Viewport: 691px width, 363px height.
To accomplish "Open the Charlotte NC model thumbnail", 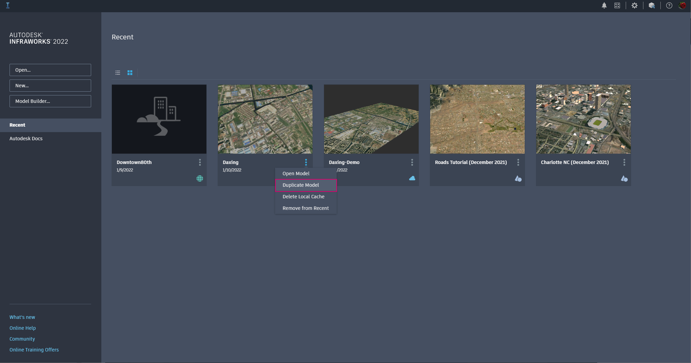I will click(584, 119).
